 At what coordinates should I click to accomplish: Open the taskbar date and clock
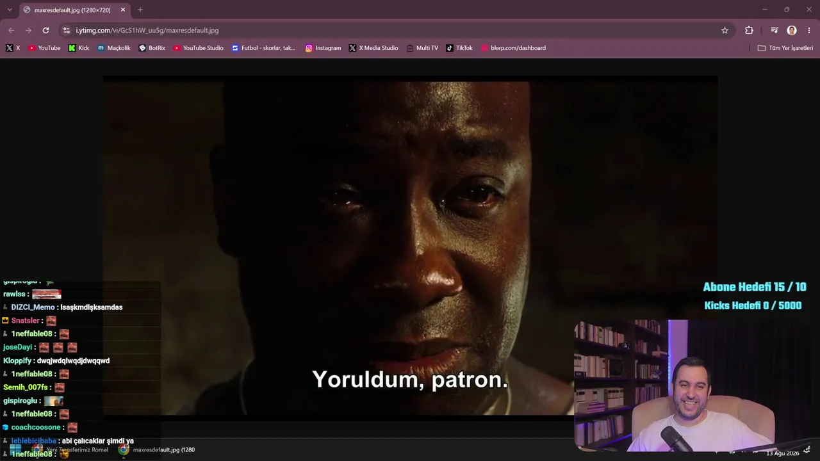(x=783, y=453)
